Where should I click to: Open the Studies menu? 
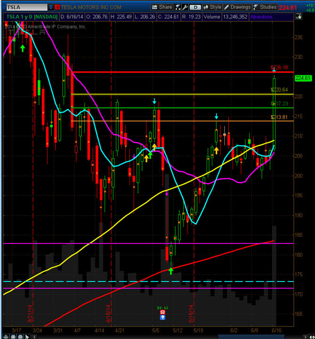(x=265, y=7)
